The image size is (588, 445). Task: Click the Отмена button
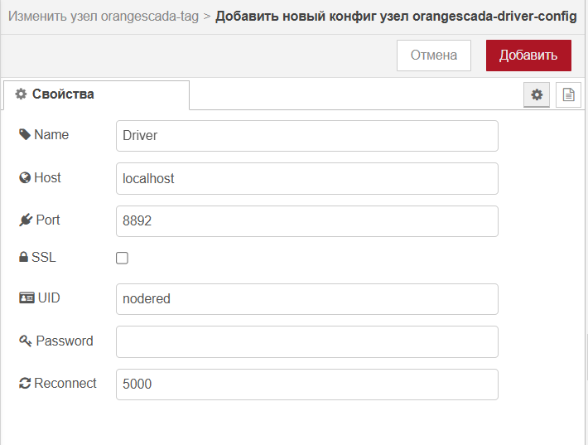tap(434, 56)
